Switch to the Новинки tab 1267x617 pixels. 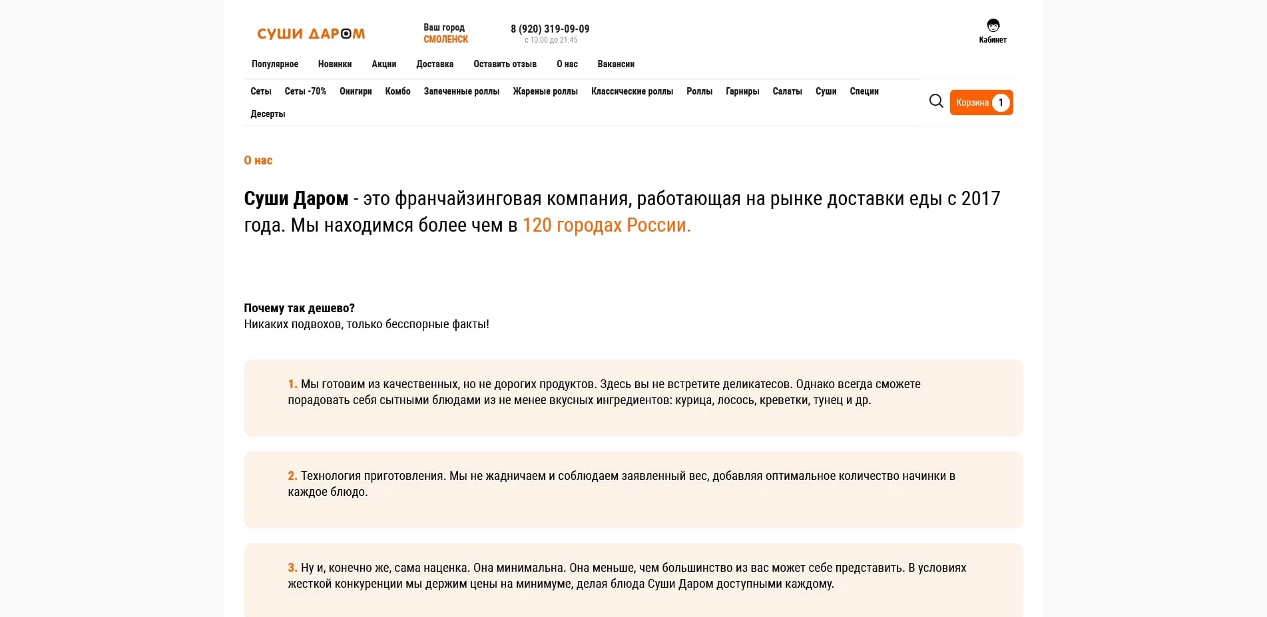pyautogui.click(x=335, y=64)
